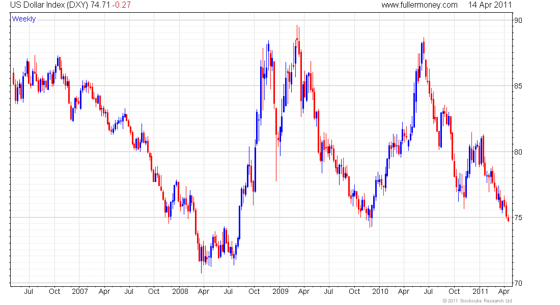Click the red change value -0.27
Screen dimensions: 560x305
(x=122, y=5)
